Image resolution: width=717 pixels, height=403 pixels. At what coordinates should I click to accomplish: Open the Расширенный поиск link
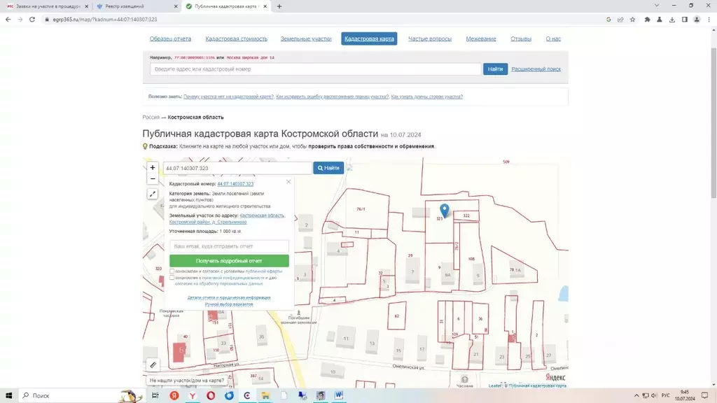tap(536, 69)
